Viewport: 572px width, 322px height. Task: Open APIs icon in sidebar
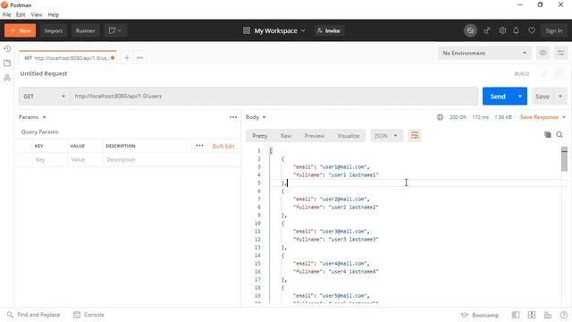click(7, 78)
